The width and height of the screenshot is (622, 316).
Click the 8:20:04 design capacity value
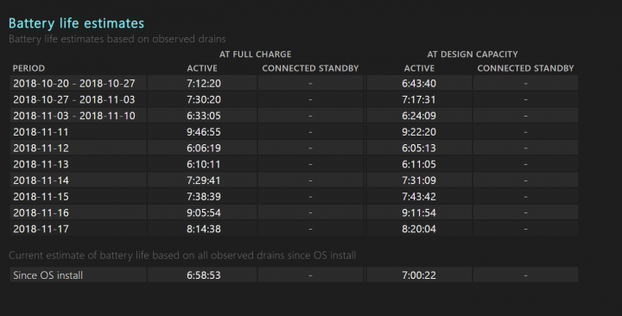coord(419,229)
